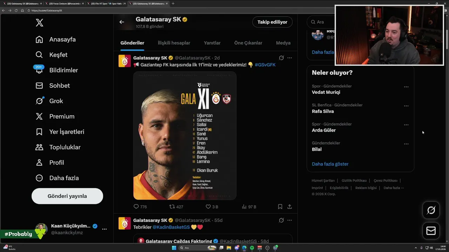449x252 pixels.
Task: Open Bildirimler notifications
Action: tap(56, 70)
